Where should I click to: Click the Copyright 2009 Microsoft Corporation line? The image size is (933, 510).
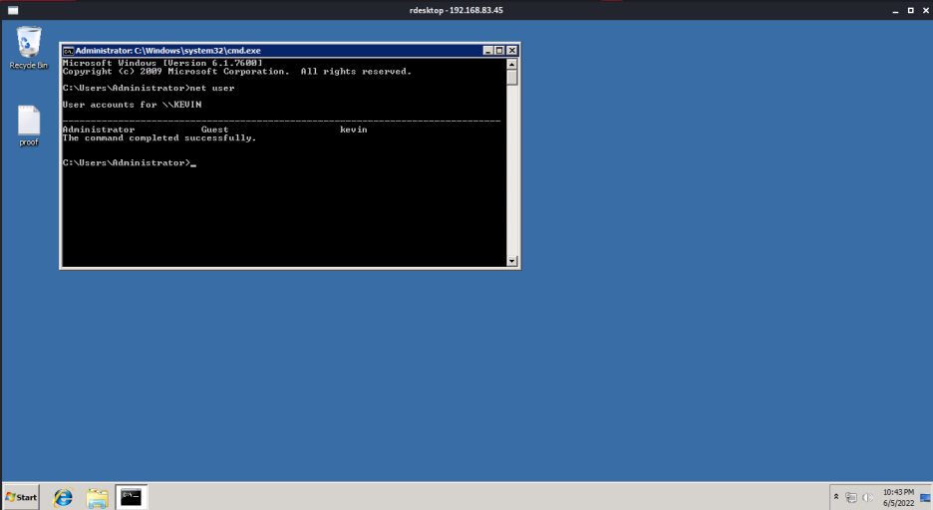click(x=237, y=72)
